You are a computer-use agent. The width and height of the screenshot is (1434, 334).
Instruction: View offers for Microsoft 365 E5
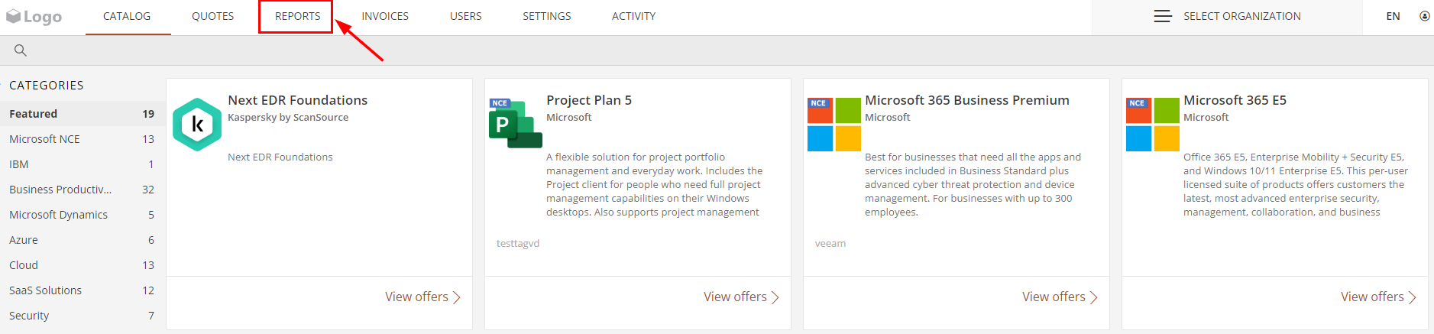pyautogui.click(x=1378, y=297)
